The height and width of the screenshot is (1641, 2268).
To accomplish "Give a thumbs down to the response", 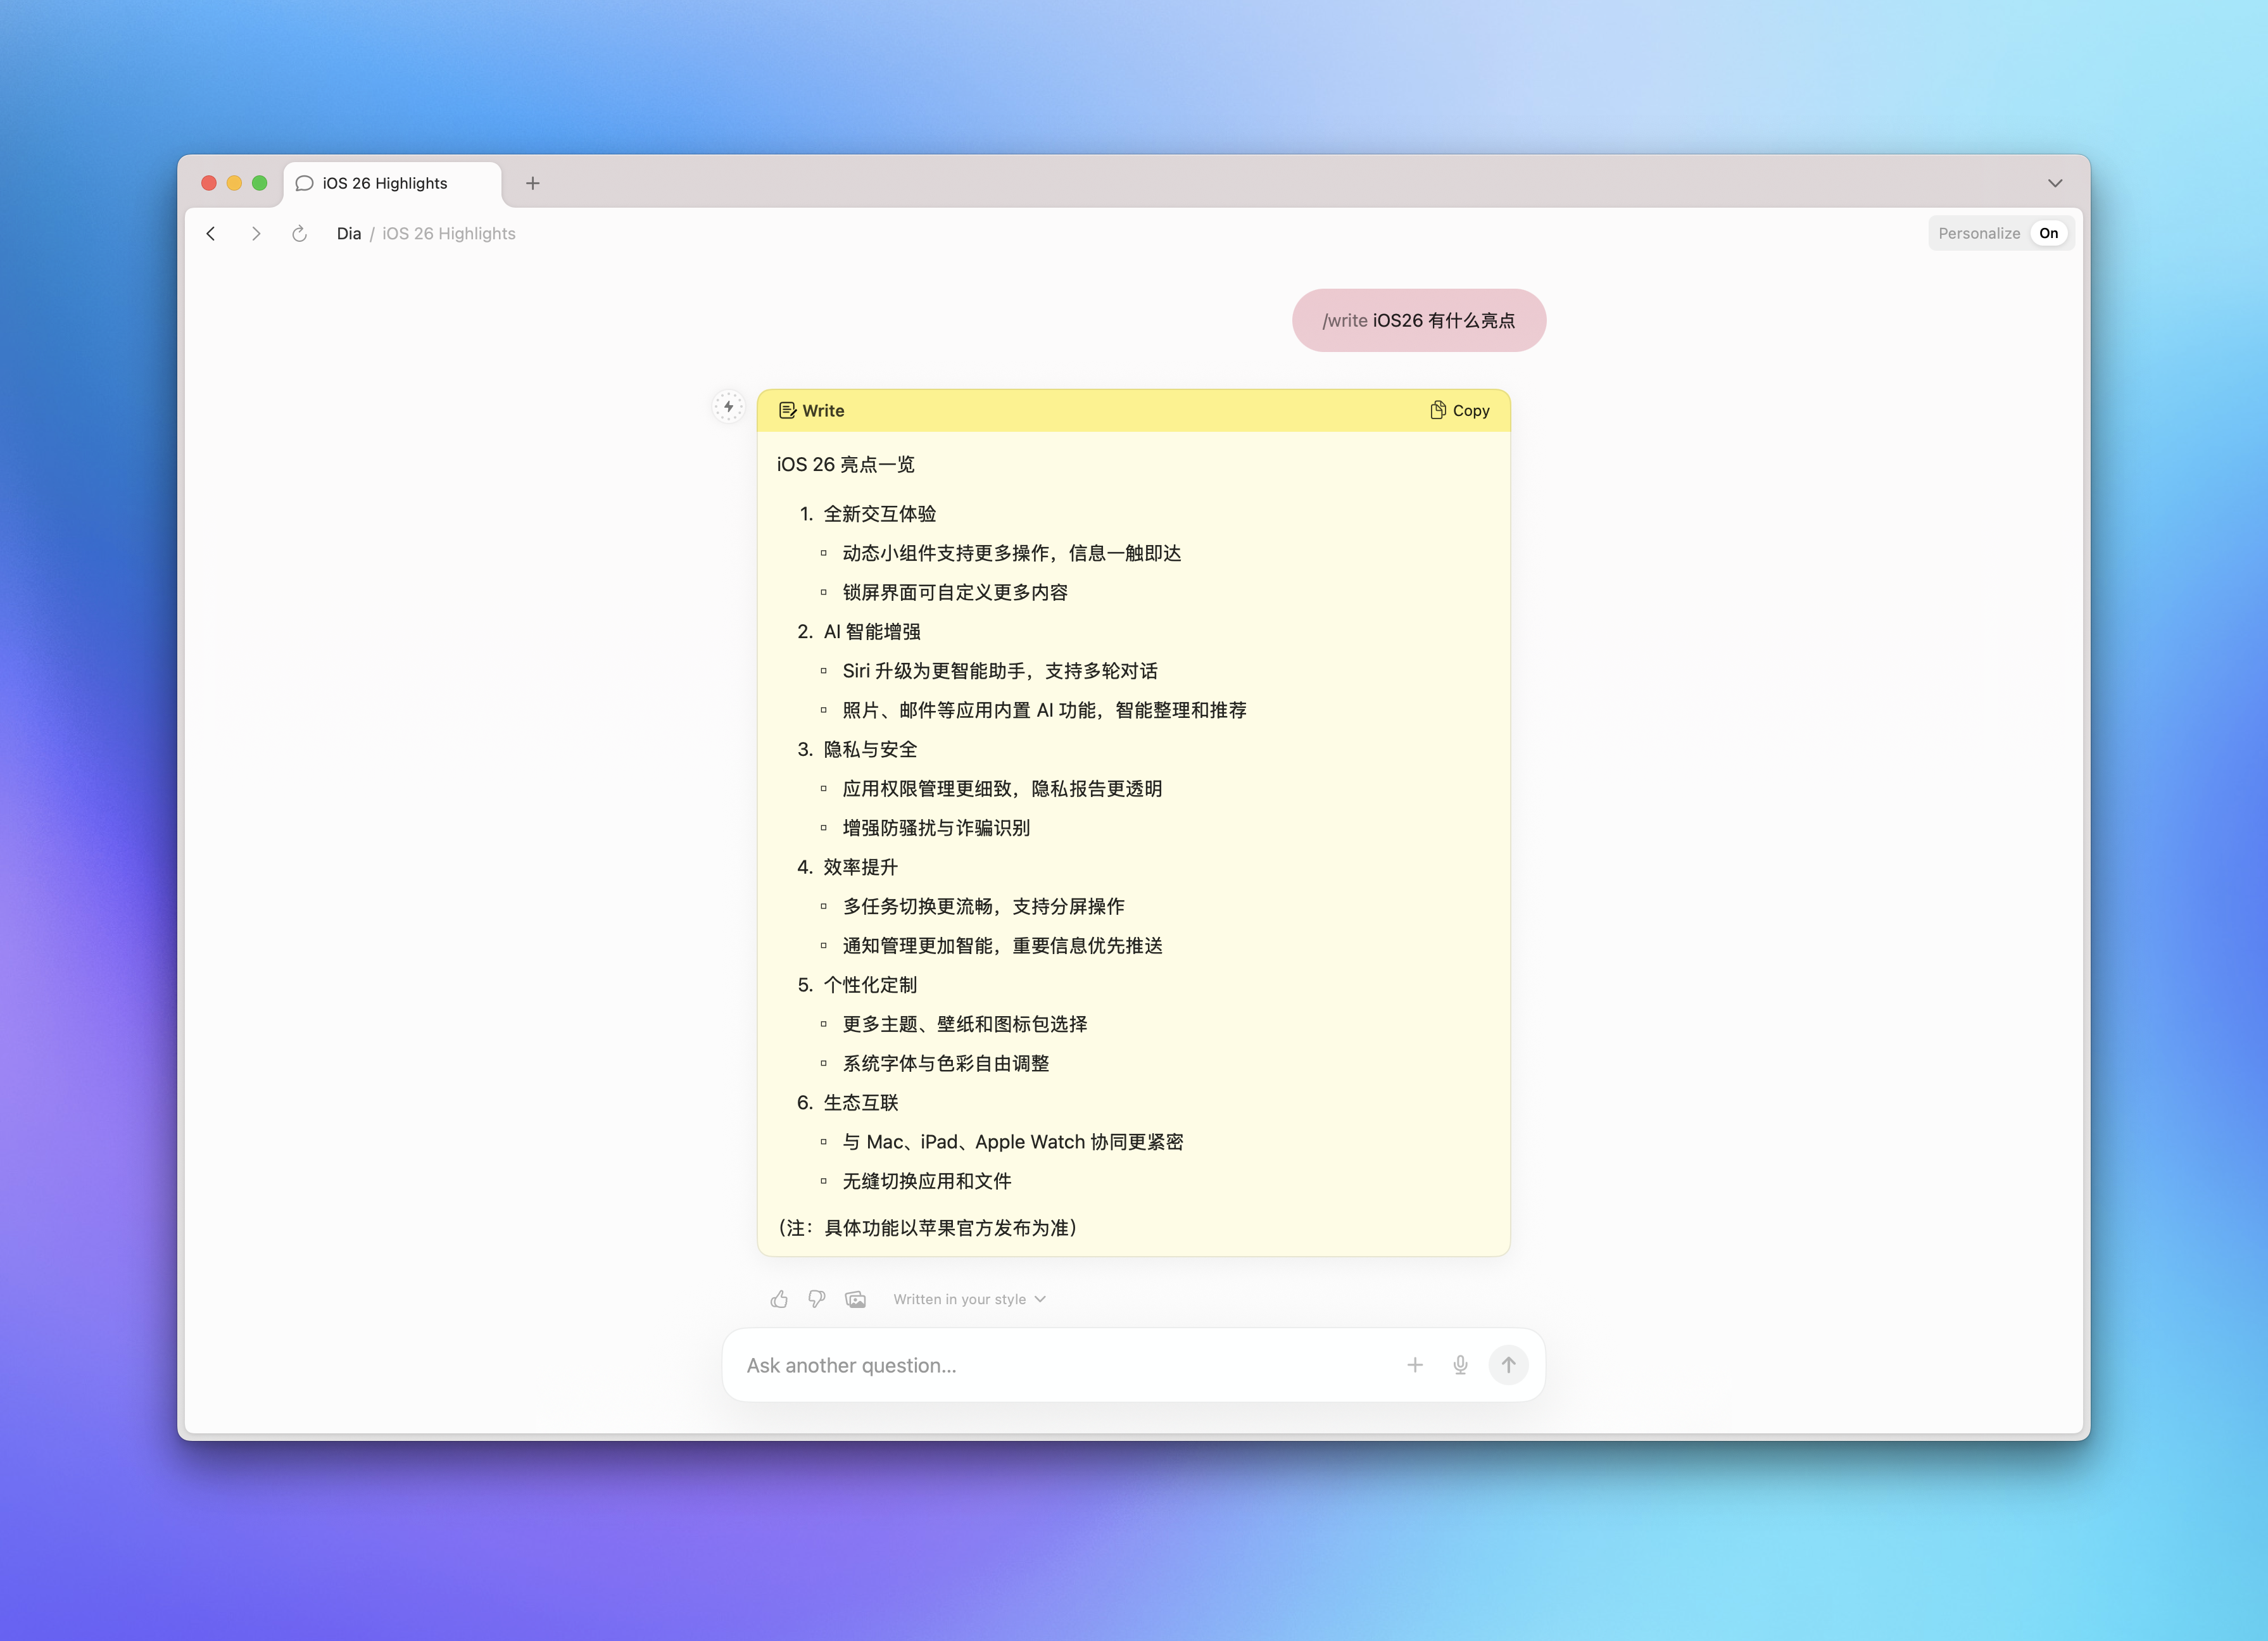I will coord(817,1299).
